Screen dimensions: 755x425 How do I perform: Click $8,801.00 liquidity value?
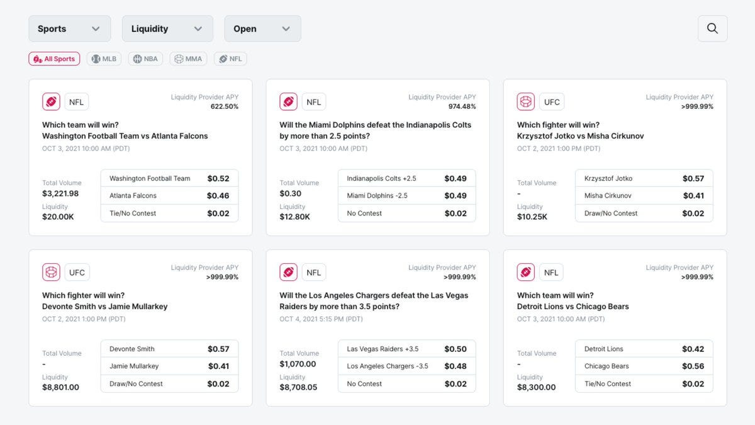(60, 387)
